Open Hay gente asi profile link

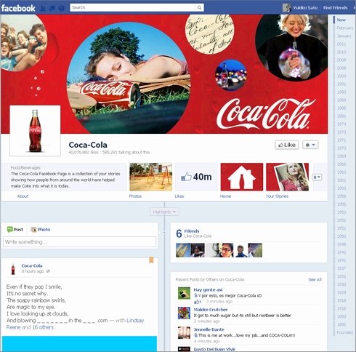click(208, 289)
